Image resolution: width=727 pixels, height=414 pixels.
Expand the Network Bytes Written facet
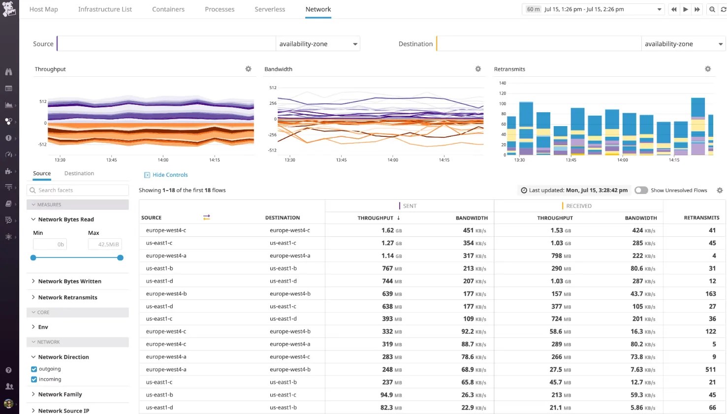pyautogui.click(x=70, y=281)
